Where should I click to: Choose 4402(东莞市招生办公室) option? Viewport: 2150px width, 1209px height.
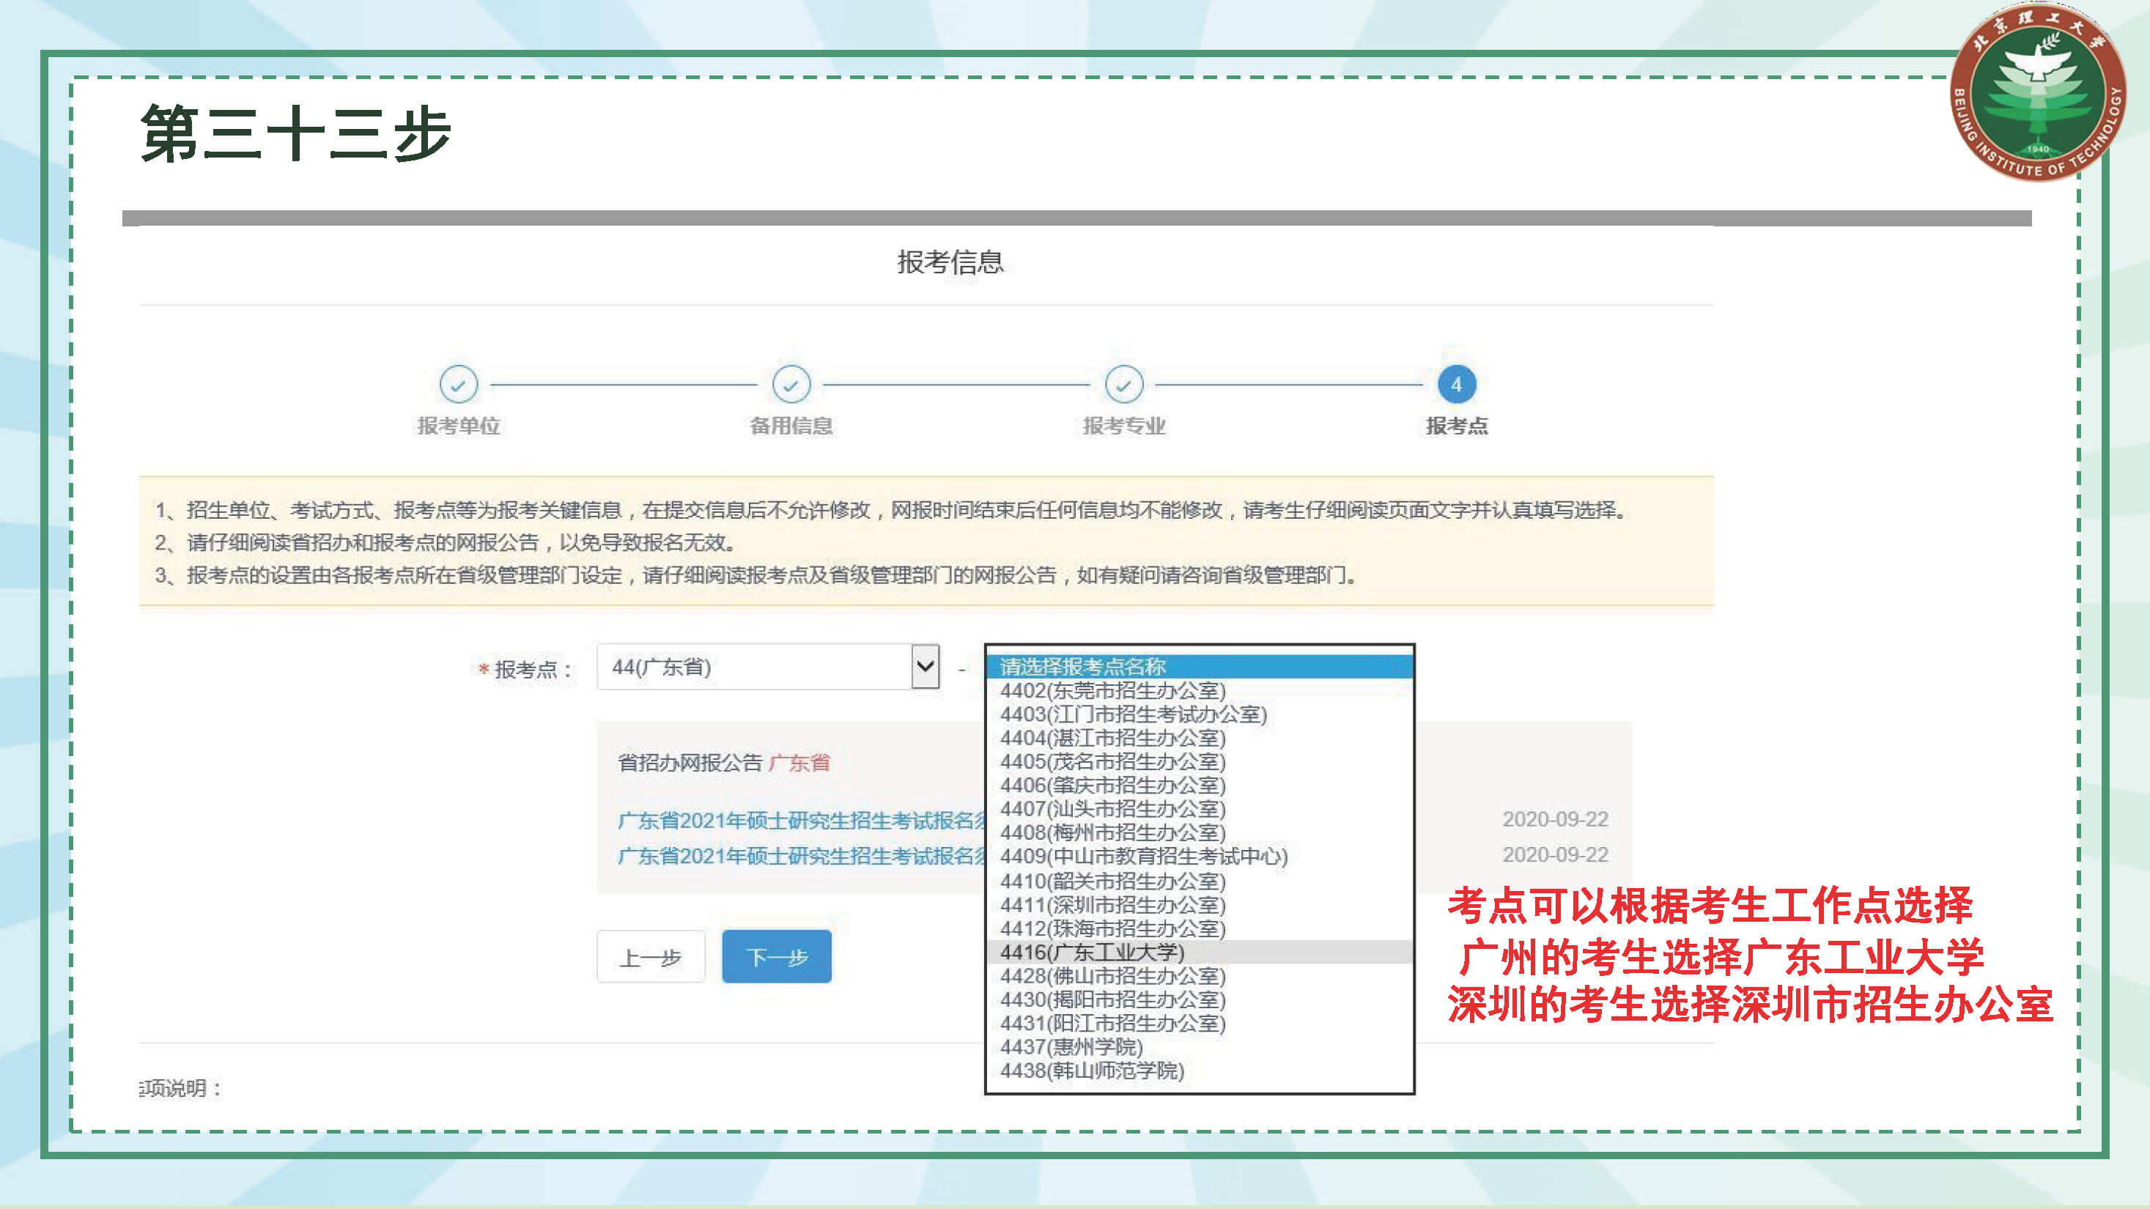pyautogui.click(x=1112, y=691)
